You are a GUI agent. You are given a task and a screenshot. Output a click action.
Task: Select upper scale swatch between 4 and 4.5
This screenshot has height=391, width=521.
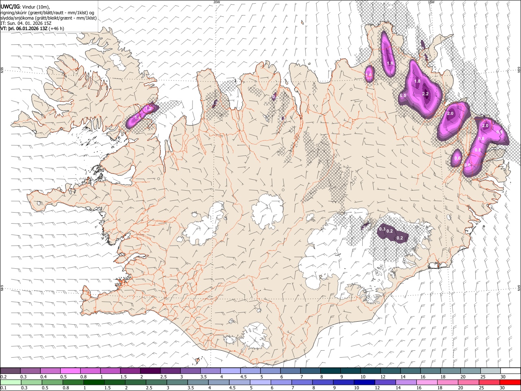point(230,371)
